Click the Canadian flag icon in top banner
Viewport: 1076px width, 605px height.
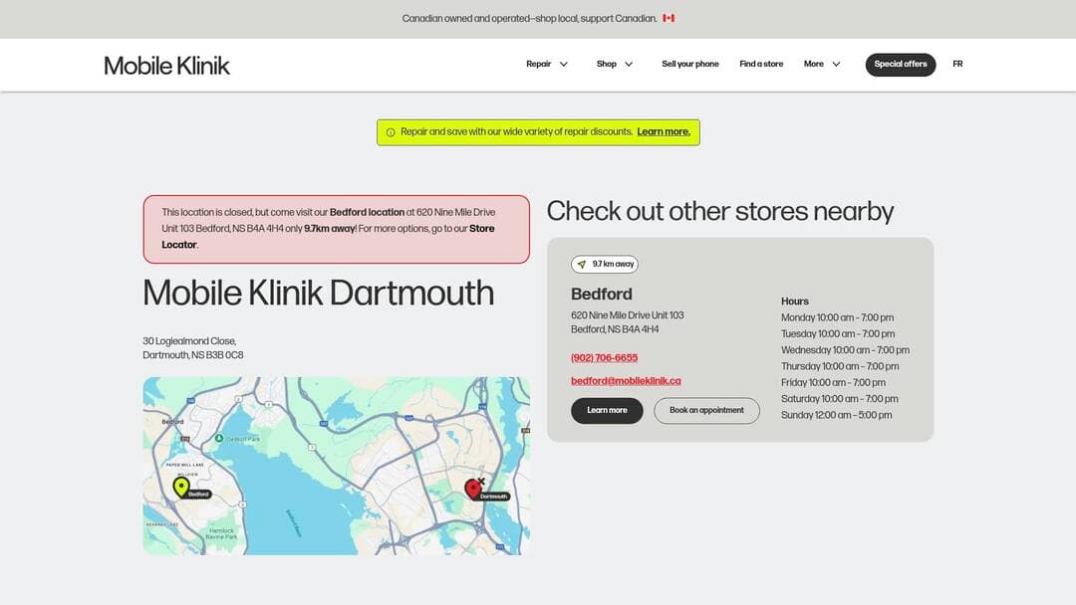coord(669,18)
